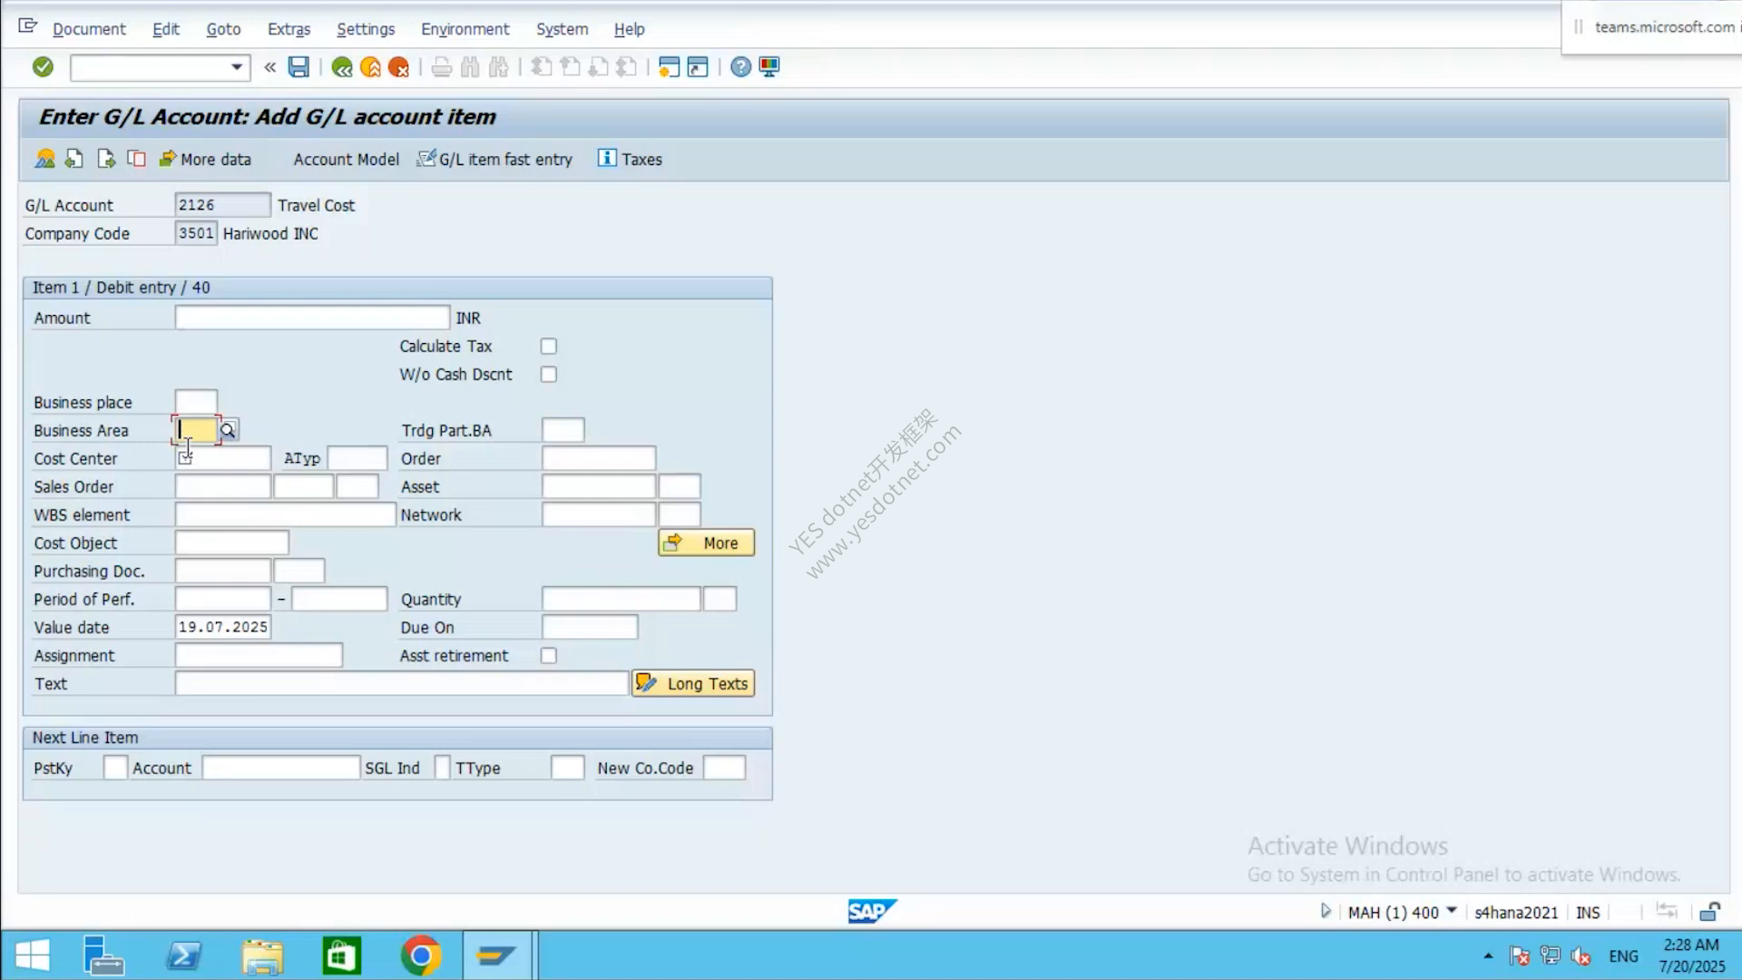The height and width of the screenshot is (980, 1742).
Task: Click the Taxes info icon
Action: pos(607,158)
